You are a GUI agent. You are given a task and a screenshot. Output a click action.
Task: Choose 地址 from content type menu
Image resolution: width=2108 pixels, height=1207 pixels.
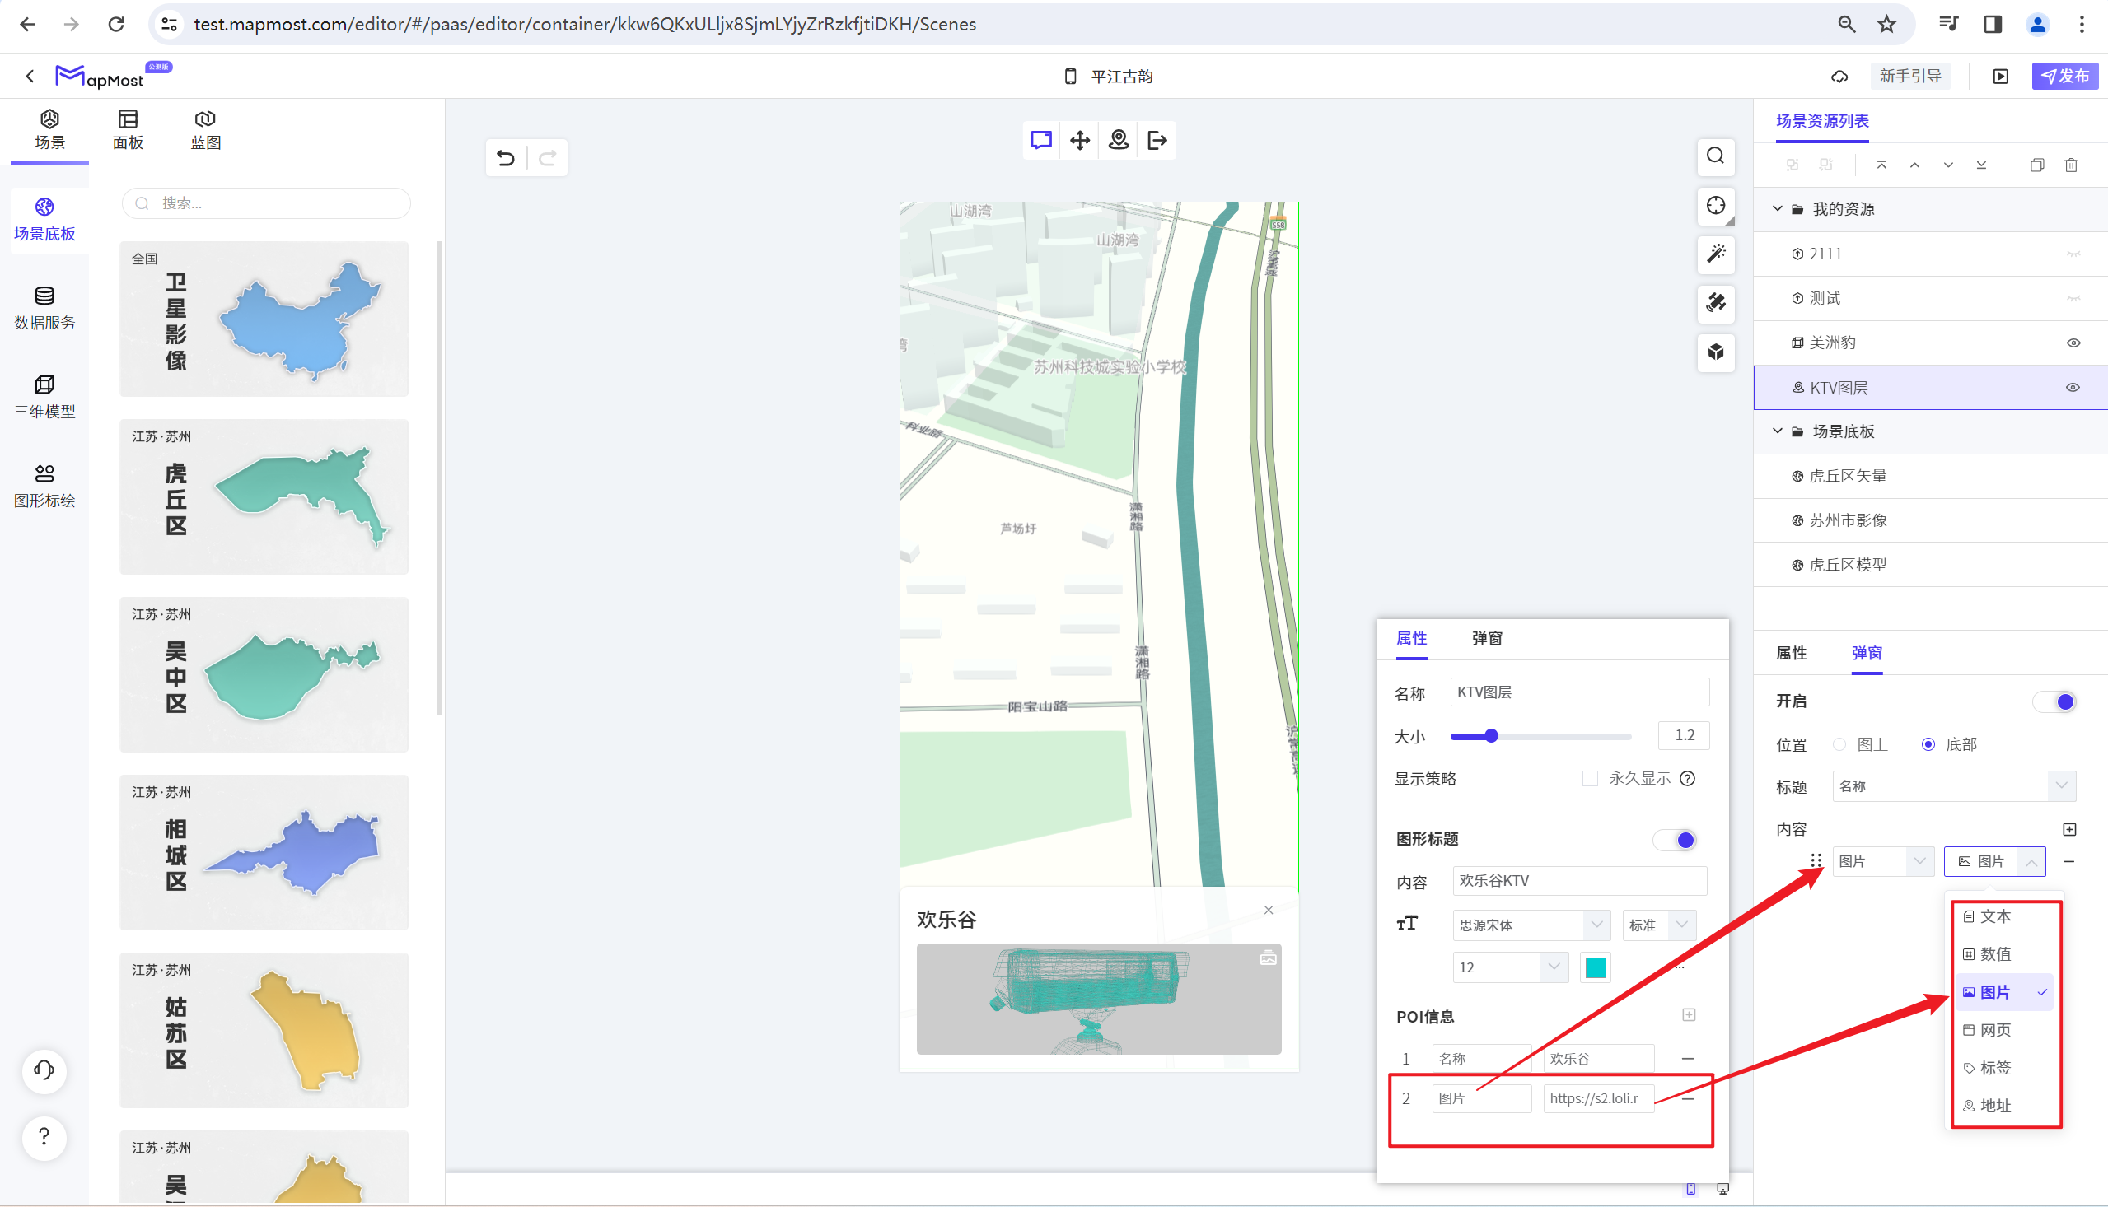[x=2003, y=1105]
